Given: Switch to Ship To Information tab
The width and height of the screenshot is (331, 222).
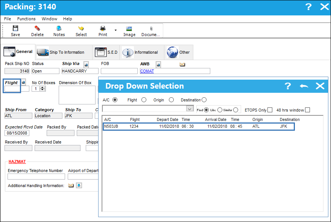Looking at the screenshot, I should pos(64,52).
